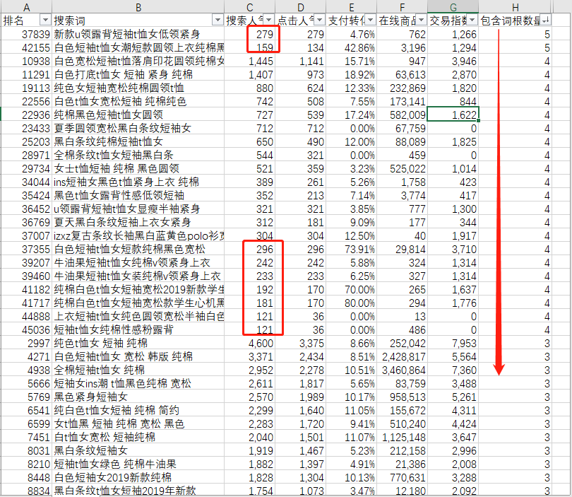Select cell 短袖t恤女纯棉性感粉露背

point(138,329)
